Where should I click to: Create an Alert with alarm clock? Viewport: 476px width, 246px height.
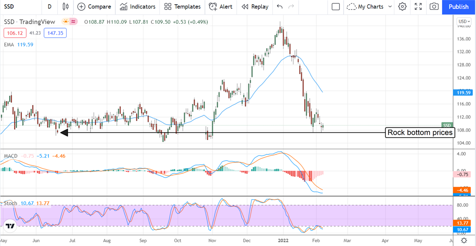(x=221, y=6)
